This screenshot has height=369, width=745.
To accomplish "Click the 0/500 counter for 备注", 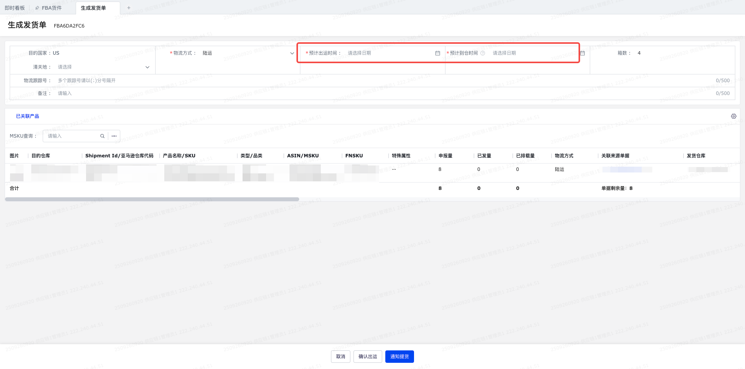I will (x=723, y=93).
